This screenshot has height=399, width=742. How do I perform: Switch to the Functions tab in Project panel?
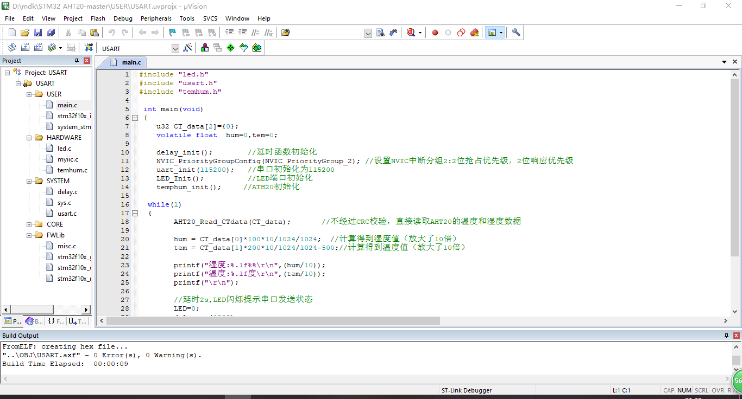(56, 321)
